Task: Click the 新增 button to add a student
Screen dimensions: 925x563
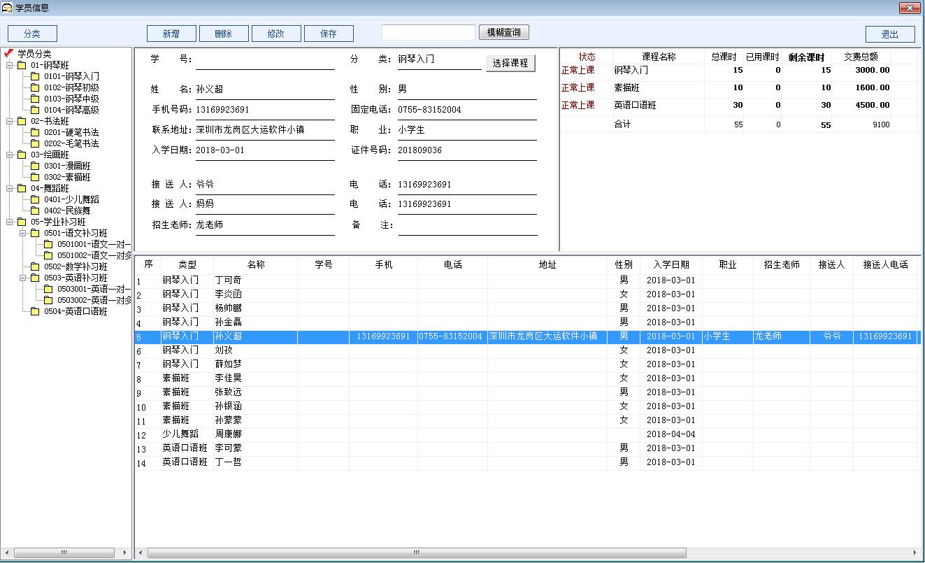Action: click(171, 33)
